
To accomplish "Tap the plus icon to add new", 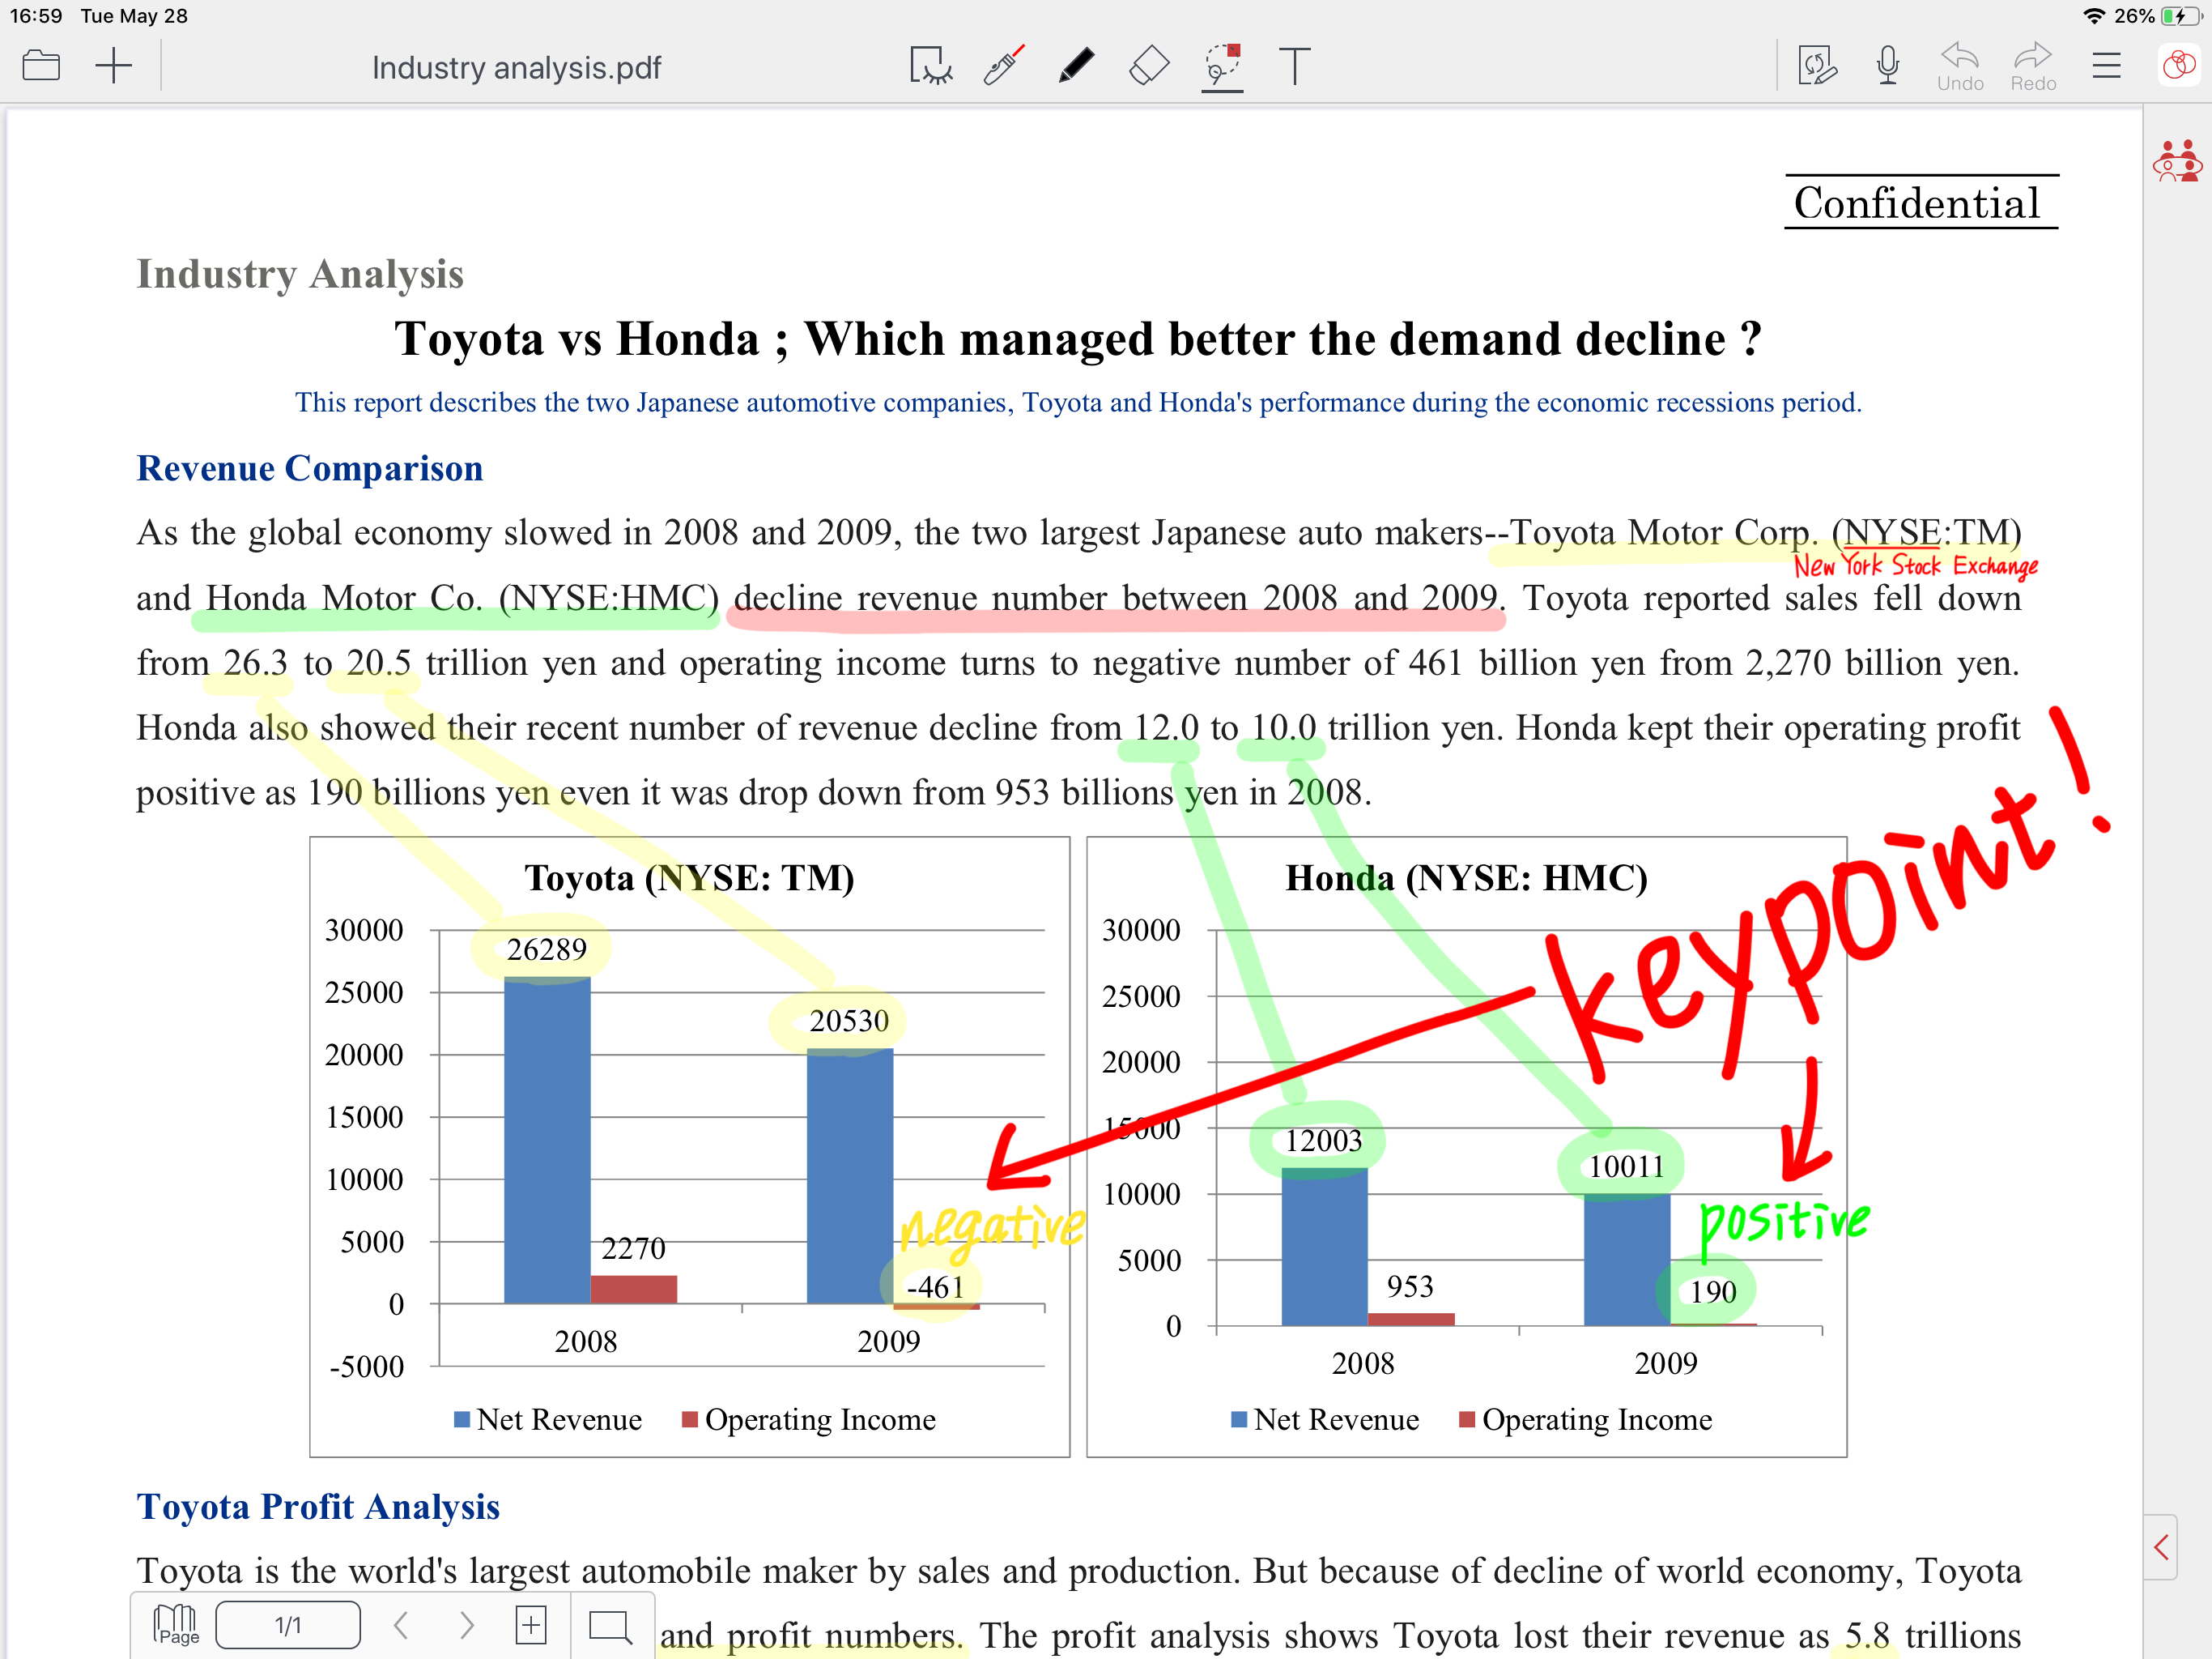I will [114, 66].
